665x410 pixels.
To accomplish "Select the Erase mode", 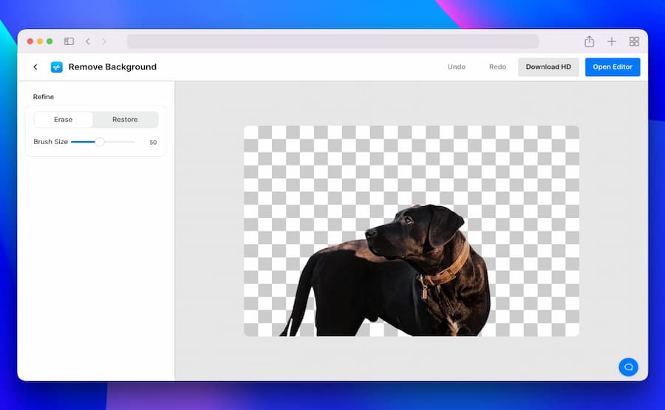I will tap(64, 120).
